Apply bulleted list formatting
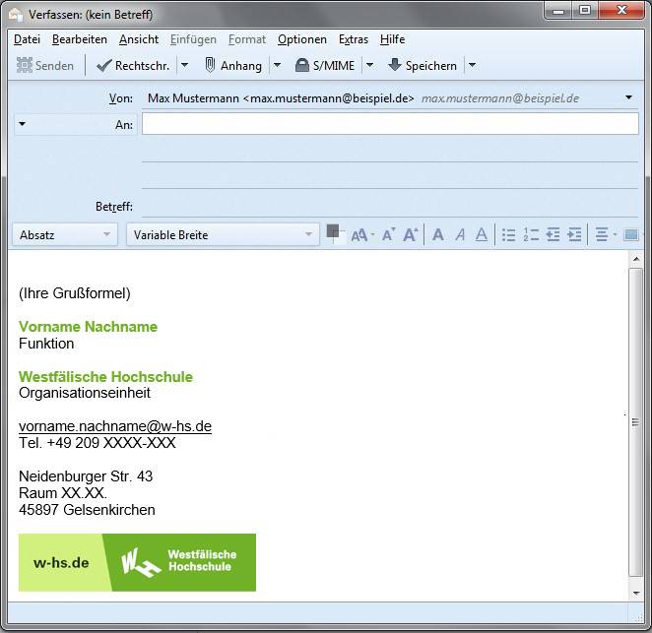This screenshot has width=652, height=633. point(508,235)
